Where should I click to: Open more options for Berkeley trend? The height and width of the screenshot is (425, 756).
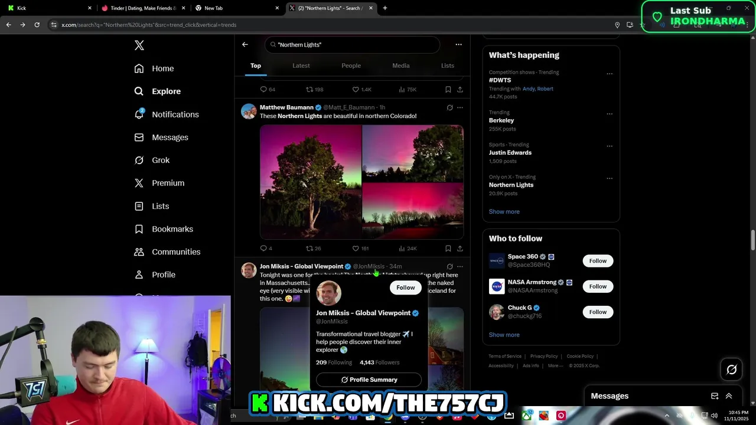[x=610, y=114]
